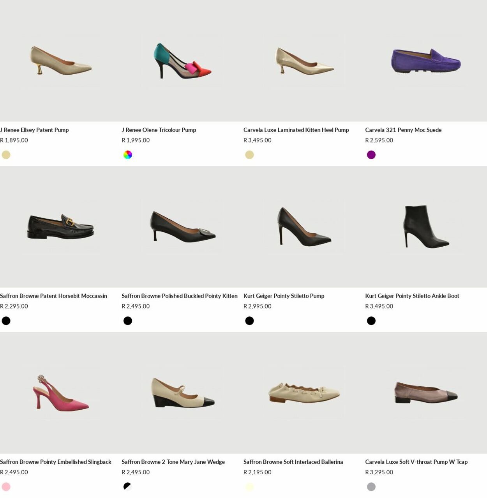Open the Saffron Browne Polished Buckled Kitten image
The image size is (487, 498).
click(x=182, y=227)
